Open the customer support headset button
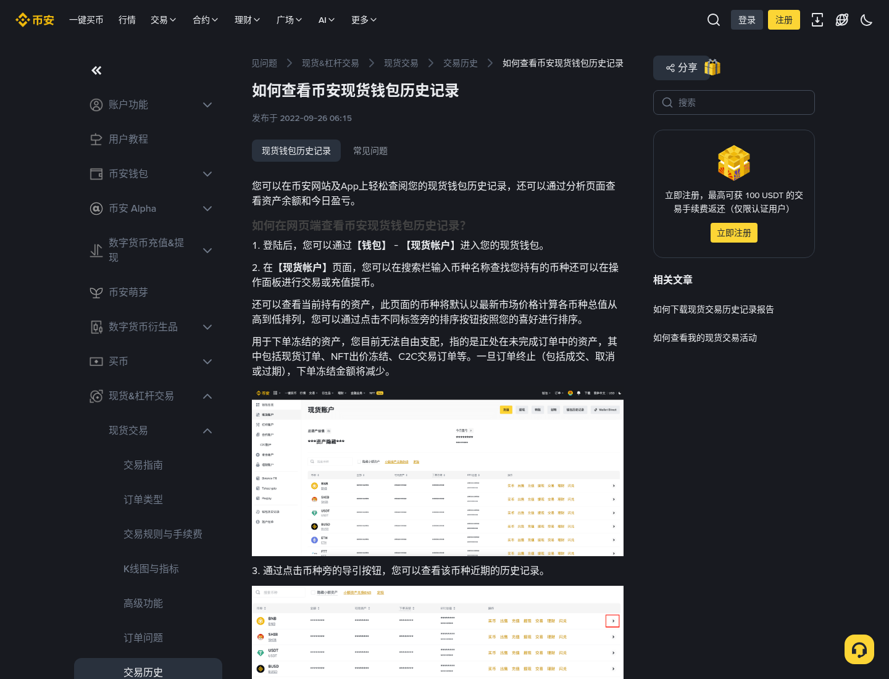This screenshot has width=889, height=679. 859,649
